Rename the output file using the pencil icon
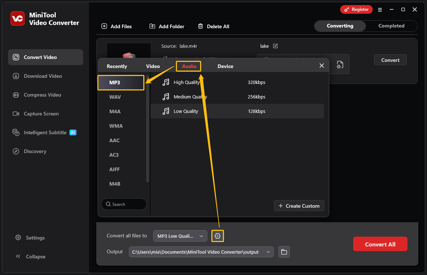427x275 pixels. pyautogui.click(x=275, y=46)
